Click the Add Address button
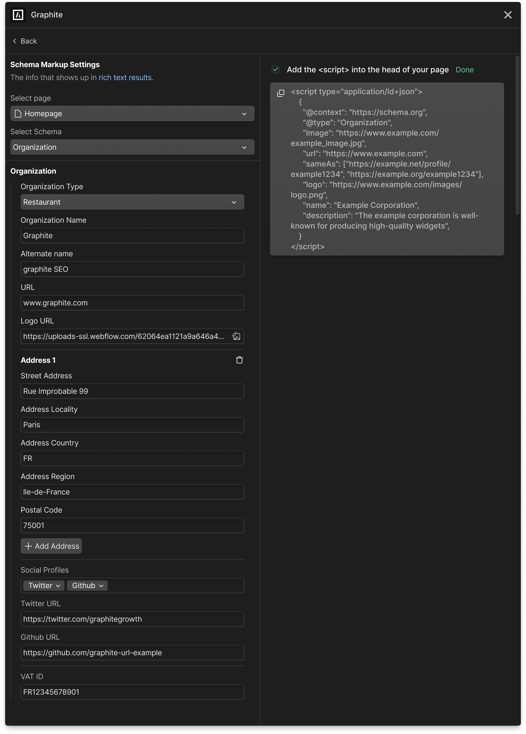 [x=51, y=546]
